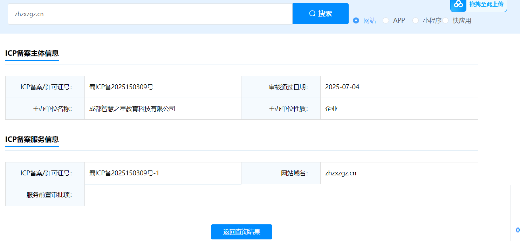This screenshot has height=245, width=520.
Task: Click the 主办单位性质 label cell
Action: pyautogui.click(x=281, y=109)
